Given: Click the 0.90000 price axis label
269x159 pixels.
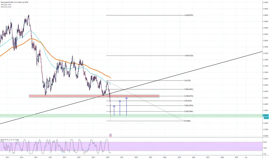Looking at the screenshot, I should pos(266,9).
